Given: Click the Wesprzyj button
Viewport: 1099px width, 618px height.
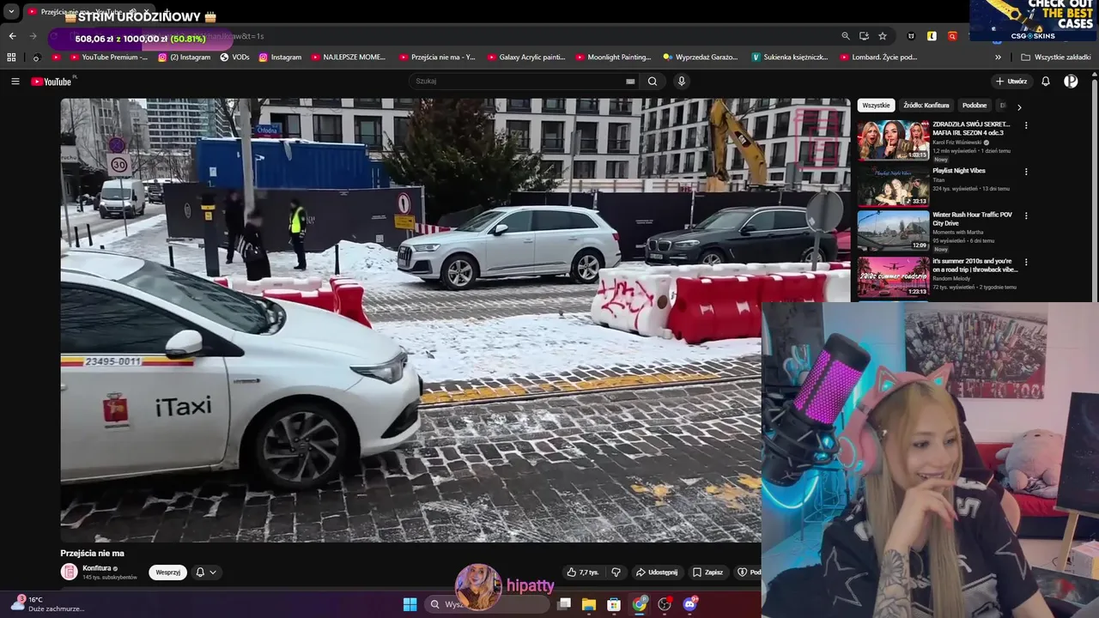Looking at the screenshot, I should (167, 573).
